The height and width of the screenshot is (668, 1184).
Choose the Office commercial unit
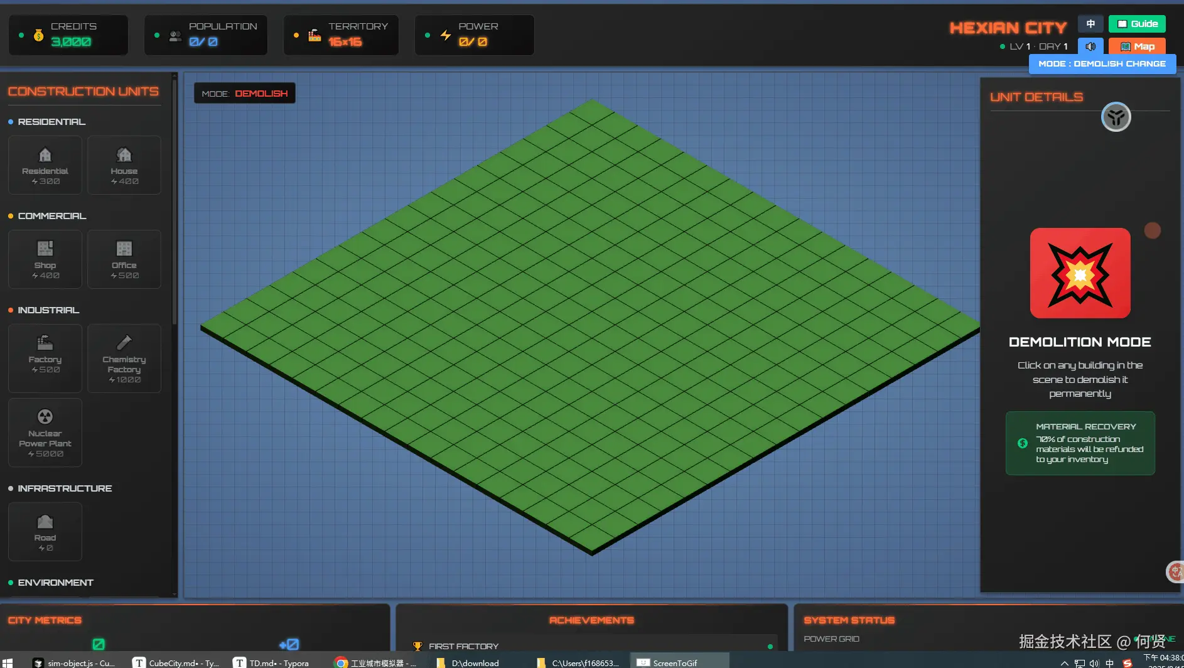(124, 259)
